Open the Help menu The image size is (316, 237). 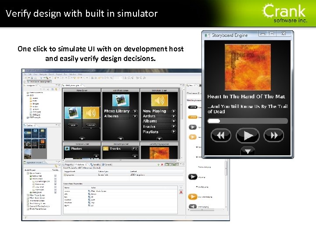coord(80,74)
